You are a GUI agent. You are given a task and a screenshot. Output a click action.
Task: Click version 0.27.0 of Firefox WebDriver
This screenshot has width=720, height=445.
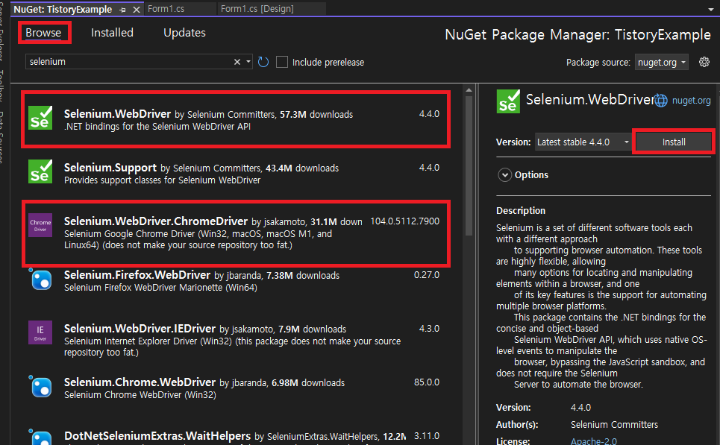tap(427, 275)
